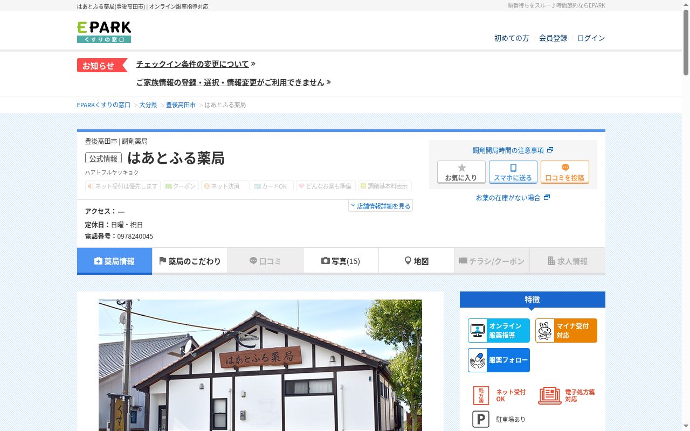Open the 薬局のこだわり tab
The width and height of the screenshot is (690, 431).
[x=190, y=261]
